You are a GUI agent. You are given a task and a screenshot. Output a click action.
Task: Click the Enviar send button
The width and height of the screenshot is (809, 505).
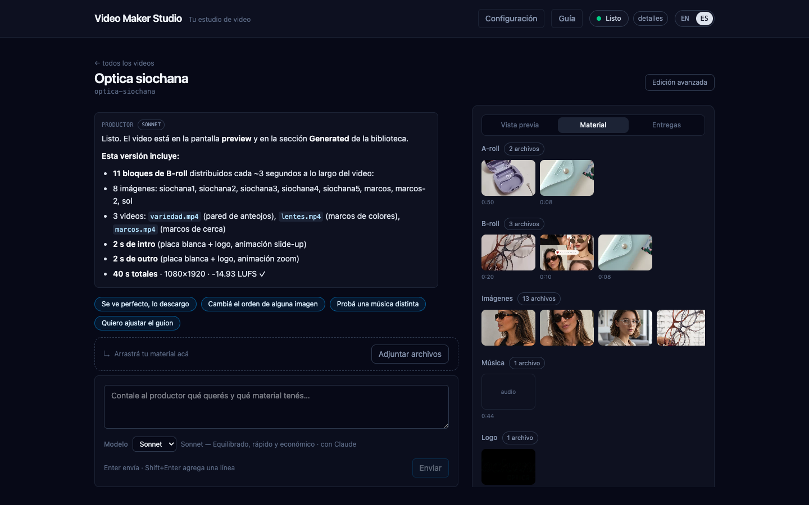(430, 468)
